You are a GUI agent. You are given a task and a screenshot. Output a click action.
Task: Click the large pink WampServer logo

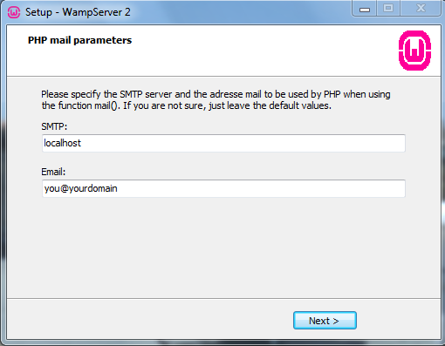tap(414, 51)
